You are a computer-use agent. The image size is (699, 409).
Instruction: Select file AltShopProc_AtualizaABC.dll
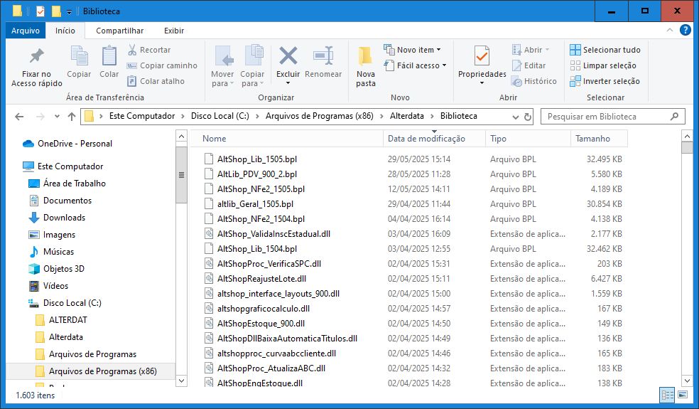[271, 368]
